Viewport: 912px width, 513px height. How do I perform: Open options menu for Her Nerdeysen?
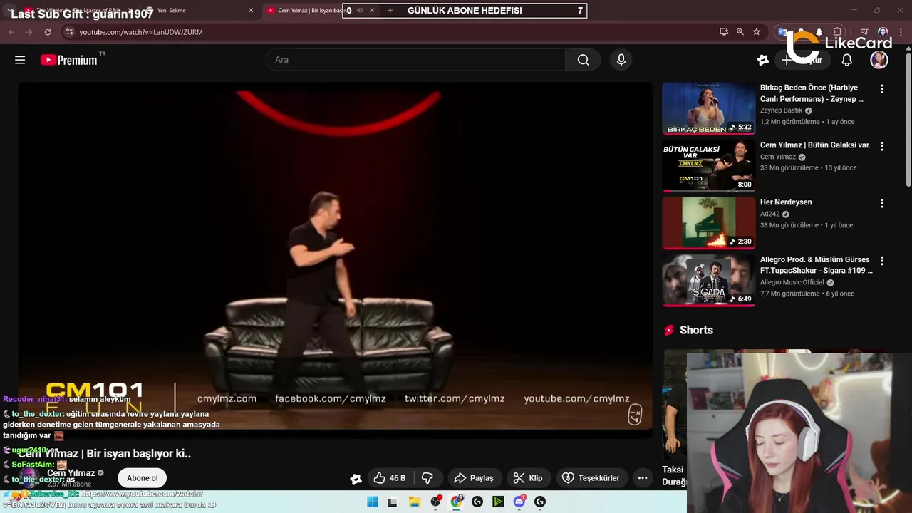click(x=882, y=203)
